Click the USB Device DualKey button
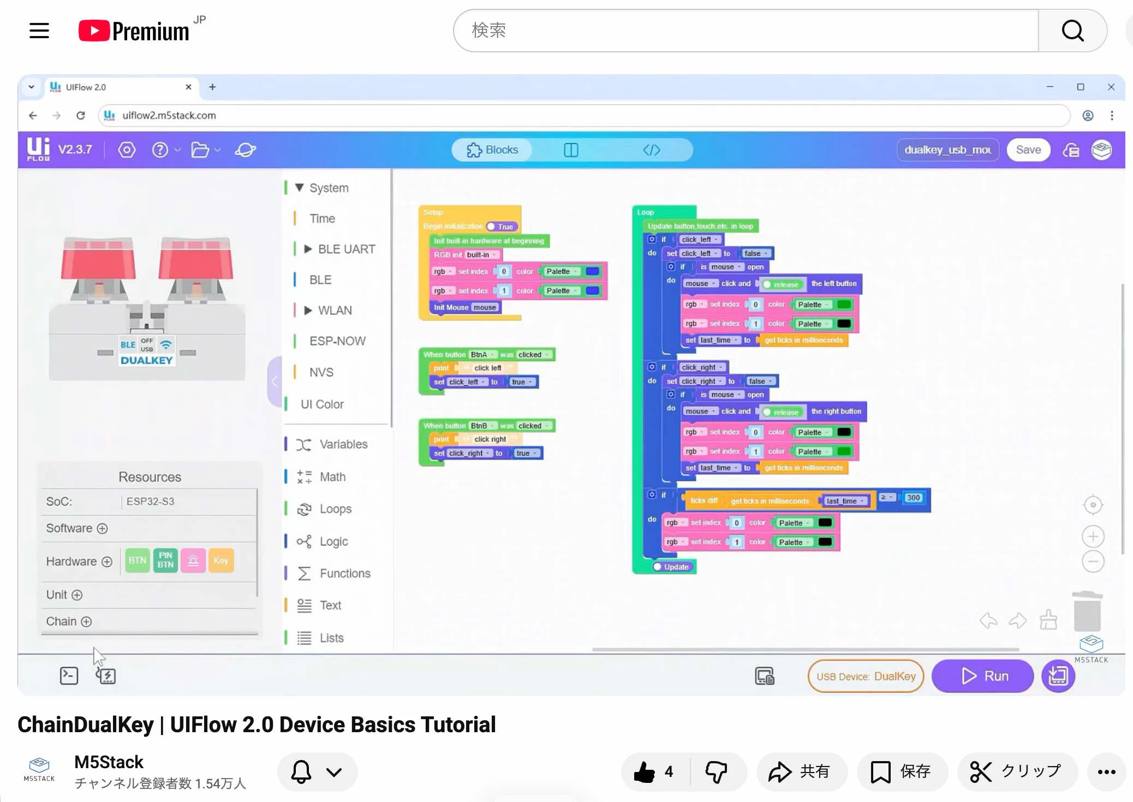 click(x=866, y=676)
